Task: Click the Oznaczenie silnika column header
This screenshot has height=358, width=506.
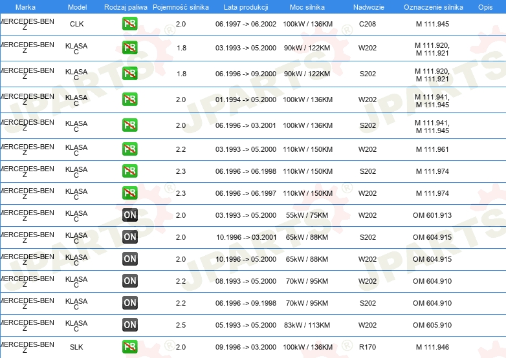Action: (434, 7)
